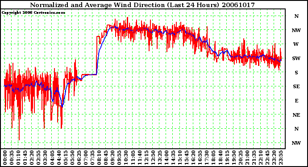
Task: Click the '13:25' time axis label
Action: point(159,158)
